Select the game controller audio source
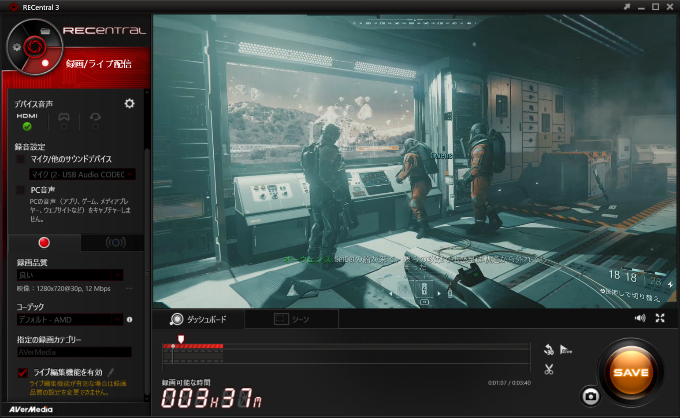 (64, 121)
